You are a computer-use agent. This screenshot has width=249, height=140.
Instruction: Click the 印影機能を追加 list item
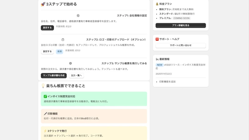[x=167, y=82]
